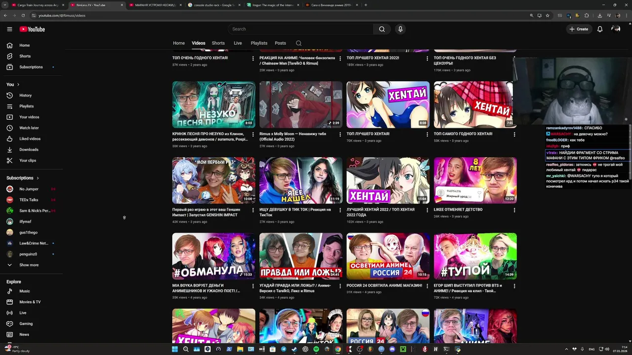Image resolution: width=632 pixels, height=355 pixels.
Task: Open options for РОССИЯ 24 ОСВЯТИЛА АНИМЕ МАГАЗИН video
Action: click(x=427, y=286)
